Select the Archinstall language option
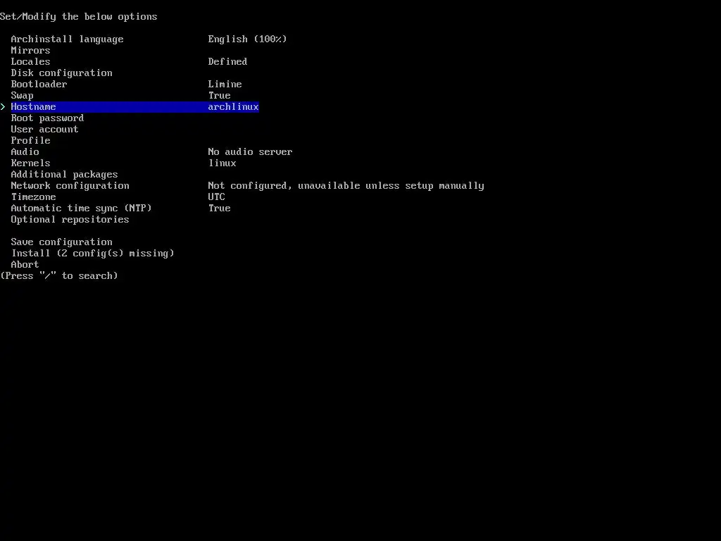The width and height of the screenshot is (721, 541). click(x=67, y=39)
